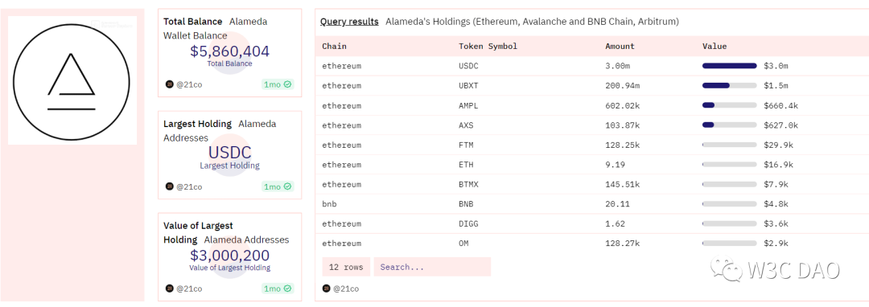Select the DIGG token symbol cell
869x307 pixels.
click(468, 223)
